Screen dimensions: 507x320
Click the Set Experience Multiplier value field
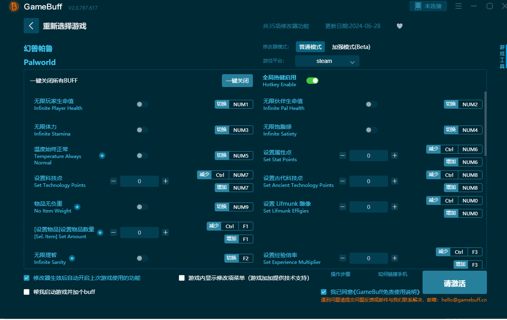(368, 258)
